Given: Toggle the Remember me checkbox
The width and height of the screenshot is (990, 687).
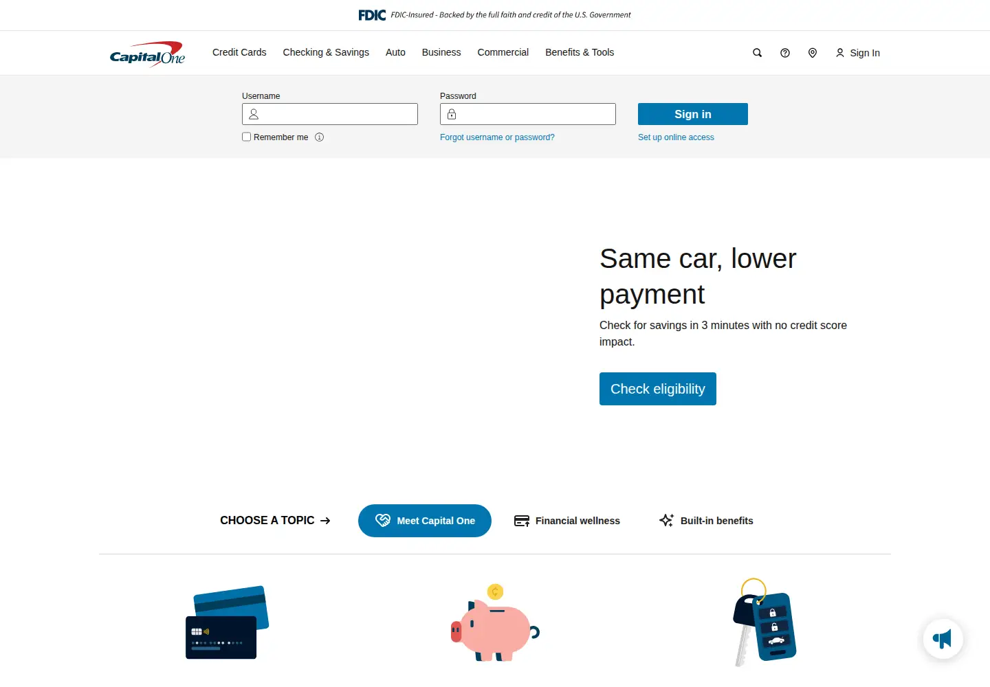Looking at the screenshot, I should (246, 137).
